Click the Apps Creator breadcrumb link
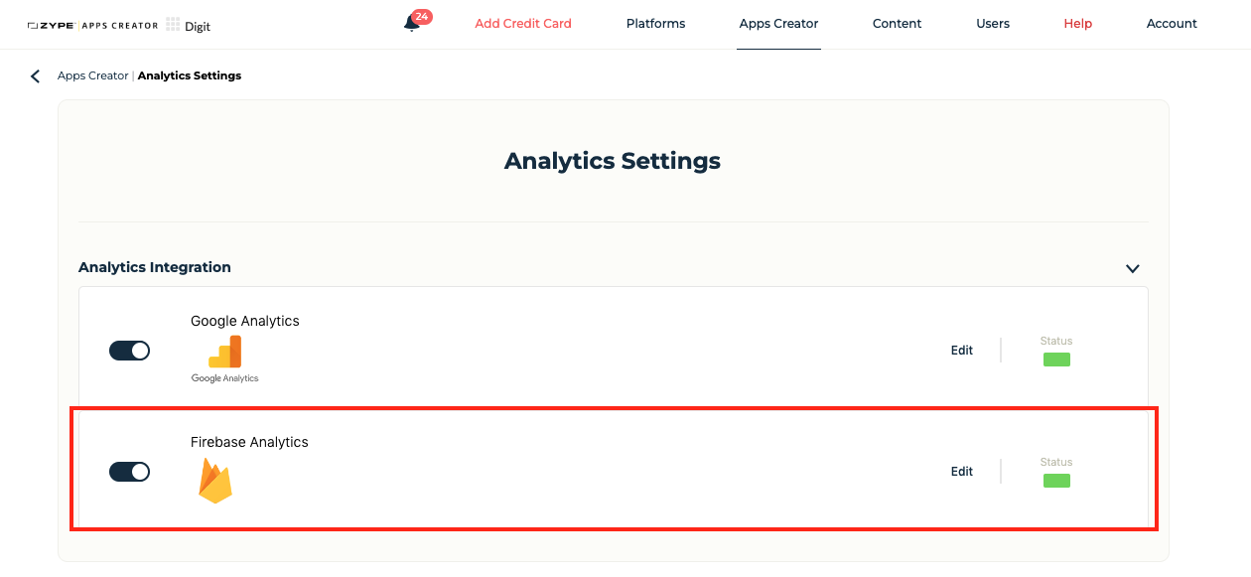Viewport: 1251px width, 577px height. pos(92,75)
